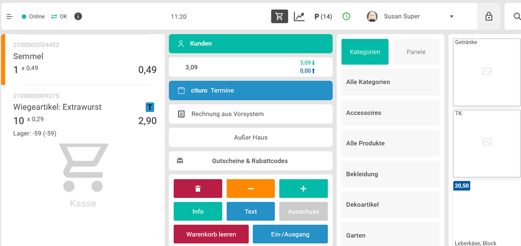Delete item with red trash button
521x246 pixels.
[x=198, y=188]
